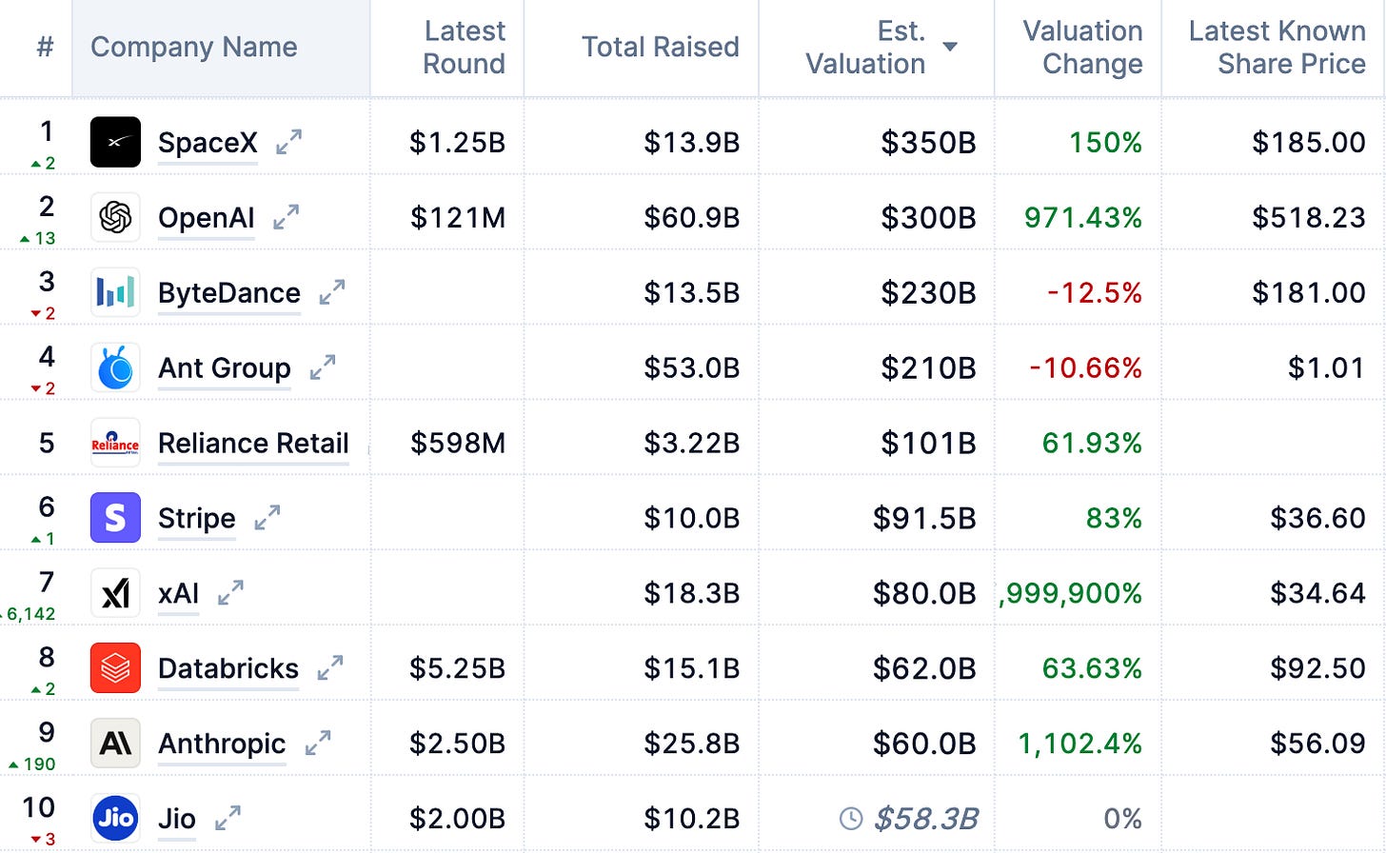
Task: Click the Ant Group logo icon
Action: point(115,367)
